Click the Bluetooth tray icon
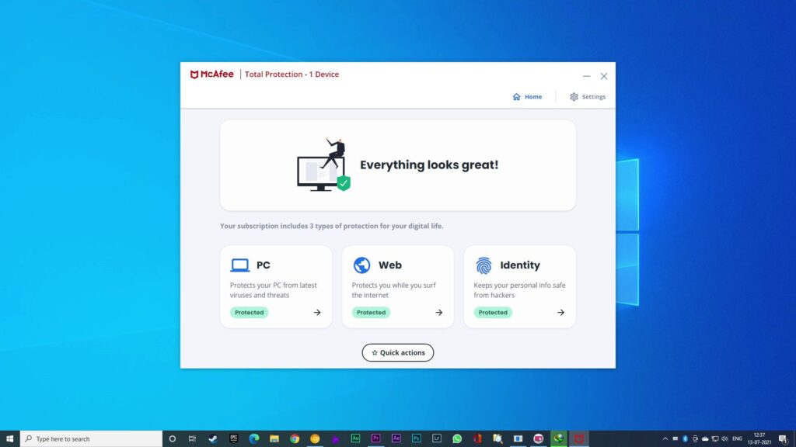This screenshot has width=796, height=447. coord(685,439)
